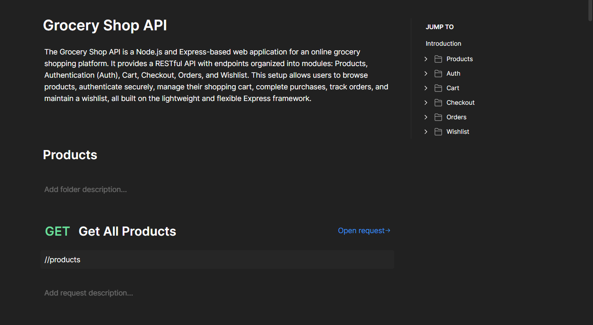Click the Auth folder icon
593x325 pixels.
click(x=438, y=74)
